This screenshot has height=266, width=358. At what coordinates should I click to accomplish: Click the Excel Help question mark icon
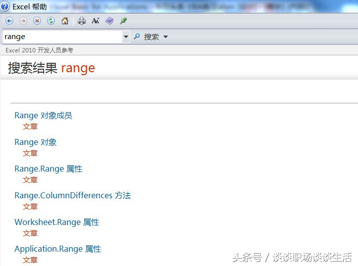[5, 6]
